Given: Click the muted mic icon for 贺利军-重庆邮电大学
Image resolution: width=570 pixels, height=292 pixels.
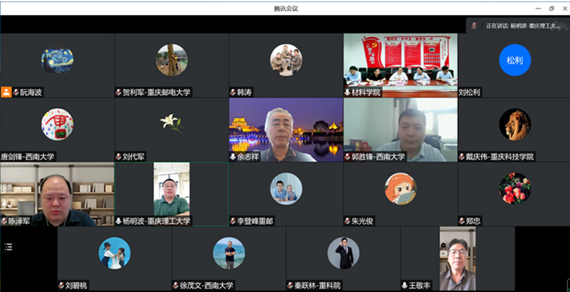Looking at the screenshot, I should pos(119,93).
